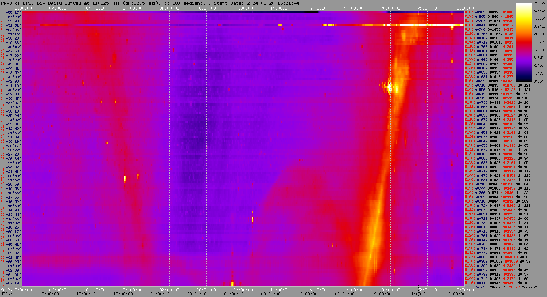Image resolution: width=547 pixels, height=297 pixels.
Task: Click top axis time label 16:00:00
Action: coord(317,8)
